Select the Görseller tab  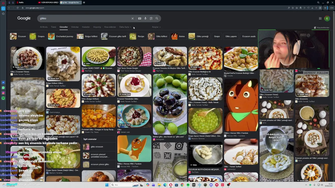(x=64, y=27)
